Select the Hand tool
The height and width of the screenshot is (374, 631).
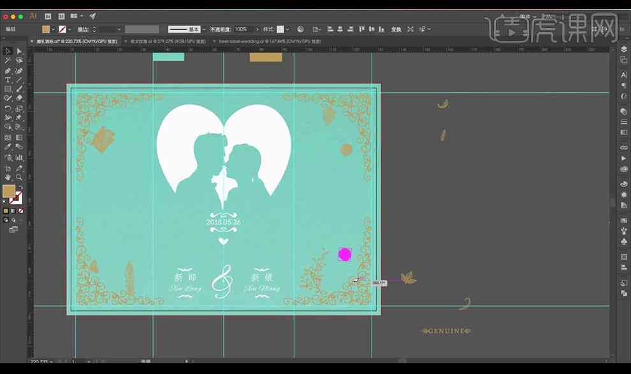point(8,177)
